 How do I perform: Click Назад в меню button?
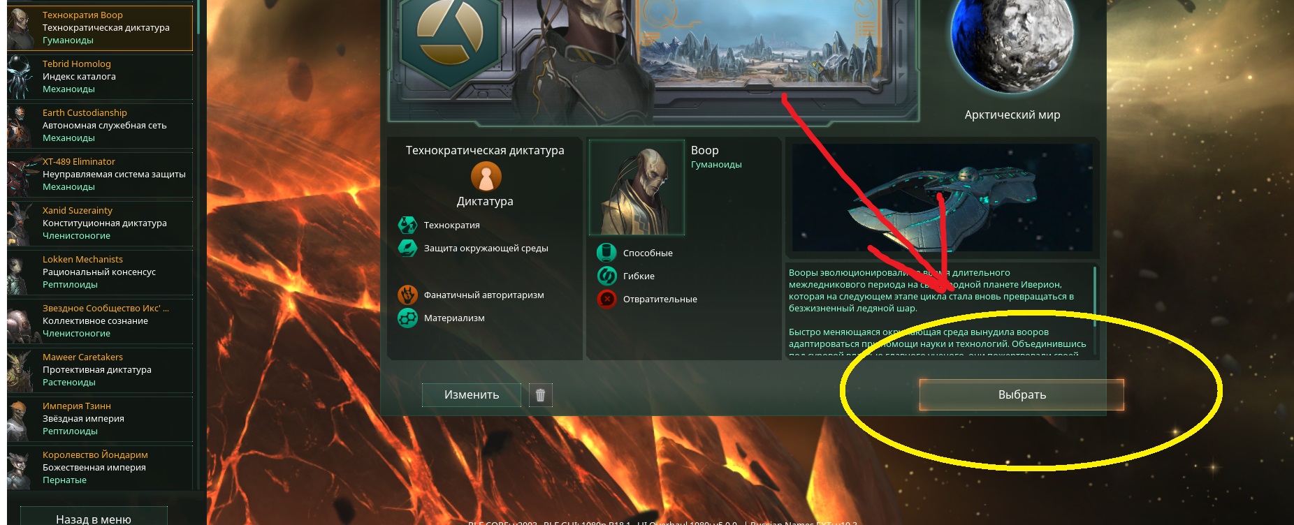coord(94,517)
